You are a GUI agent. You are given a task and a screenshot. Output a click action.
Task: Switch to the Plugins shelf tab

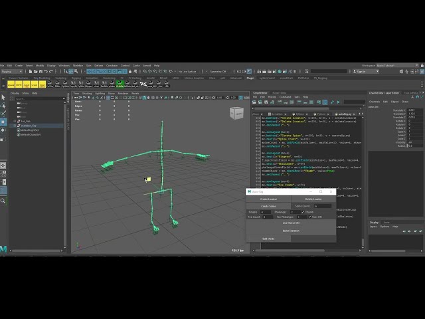(x=250, y=78)
